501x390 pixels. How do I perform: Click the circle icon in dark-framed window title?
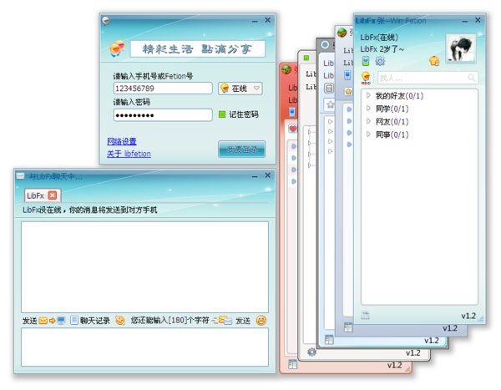[x=326, y=45]
